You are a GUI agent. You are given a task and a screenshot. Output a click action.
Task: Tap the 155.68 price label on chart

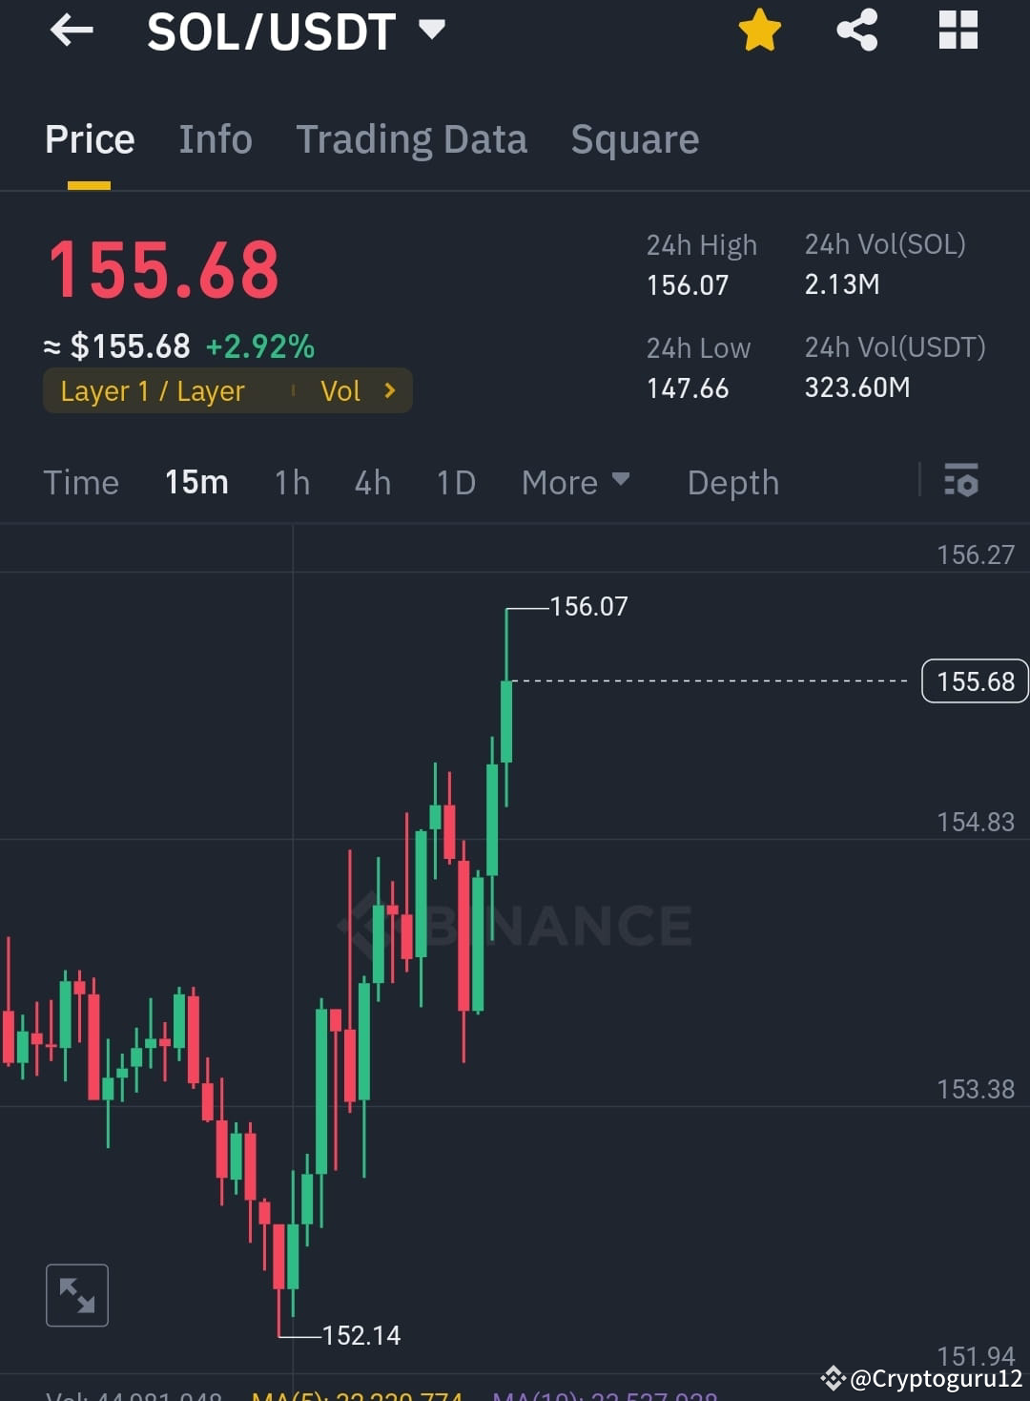(x=974, y=680)
